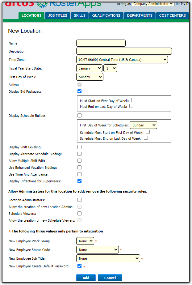Check the Location Administrators checkbox
The height and width of the screenshot is (285, 192).
click(x=80, y=200)
